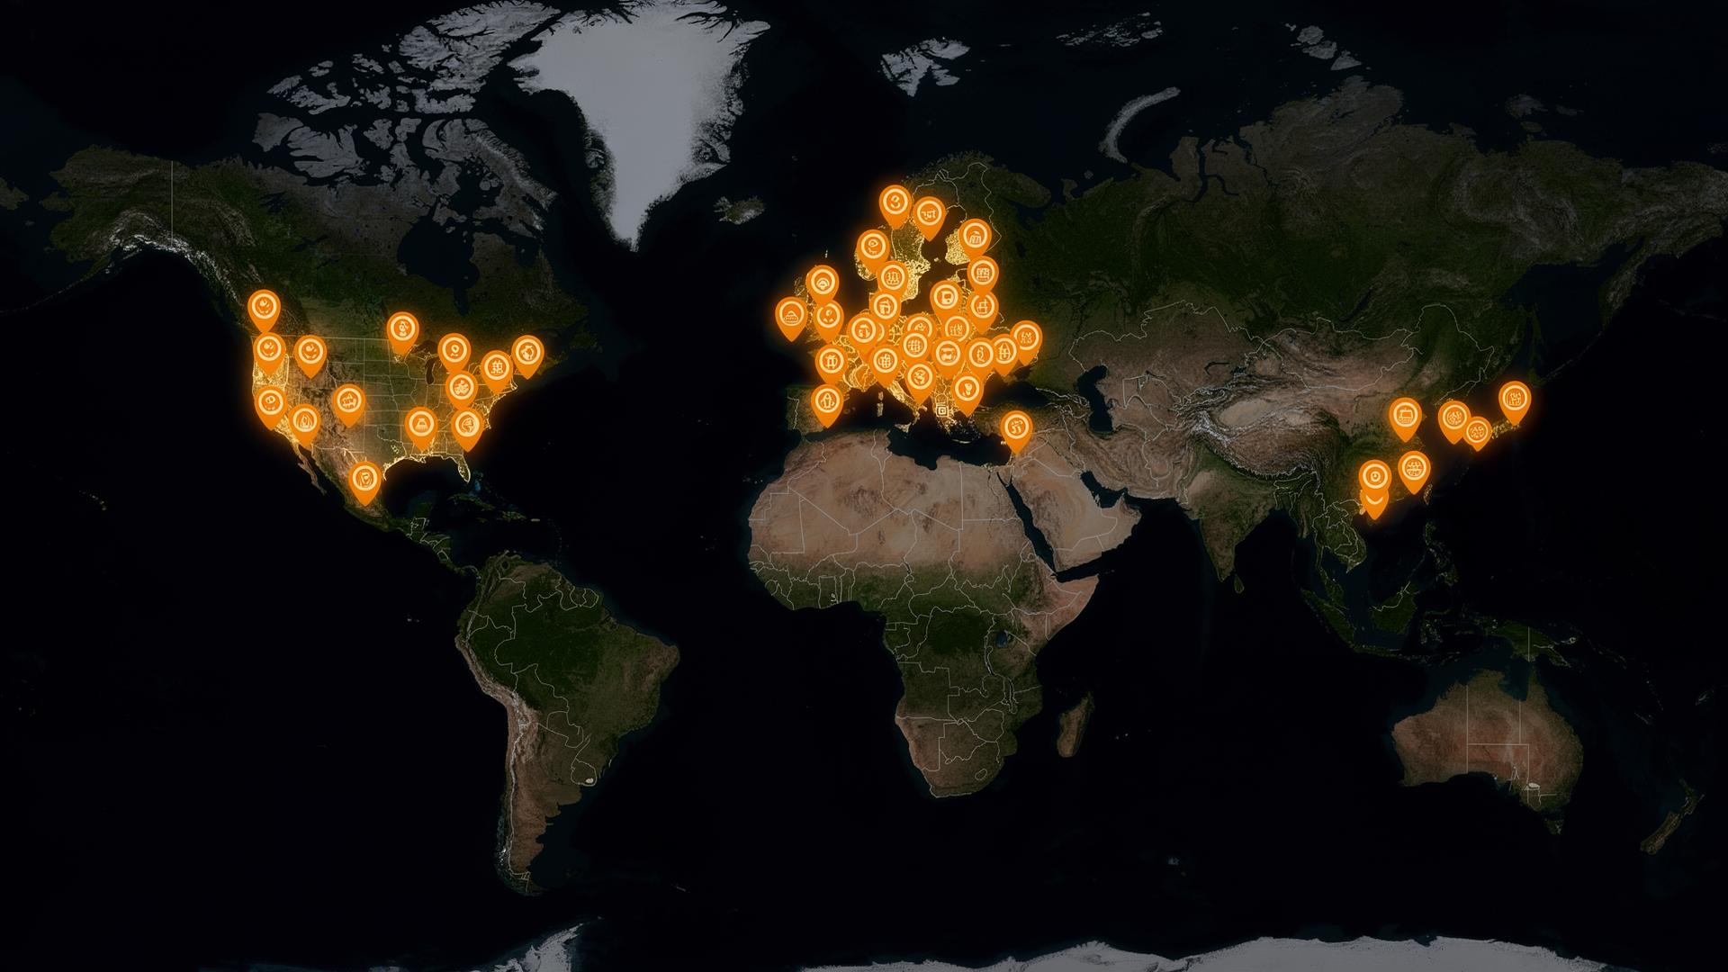Open the pin over Maine and New England

click(527, 355)
